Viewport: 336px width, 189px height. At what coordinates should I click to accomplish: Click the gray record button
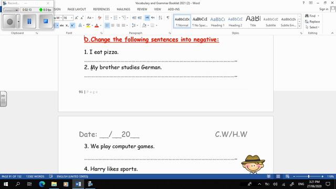(x=9, y=22)
